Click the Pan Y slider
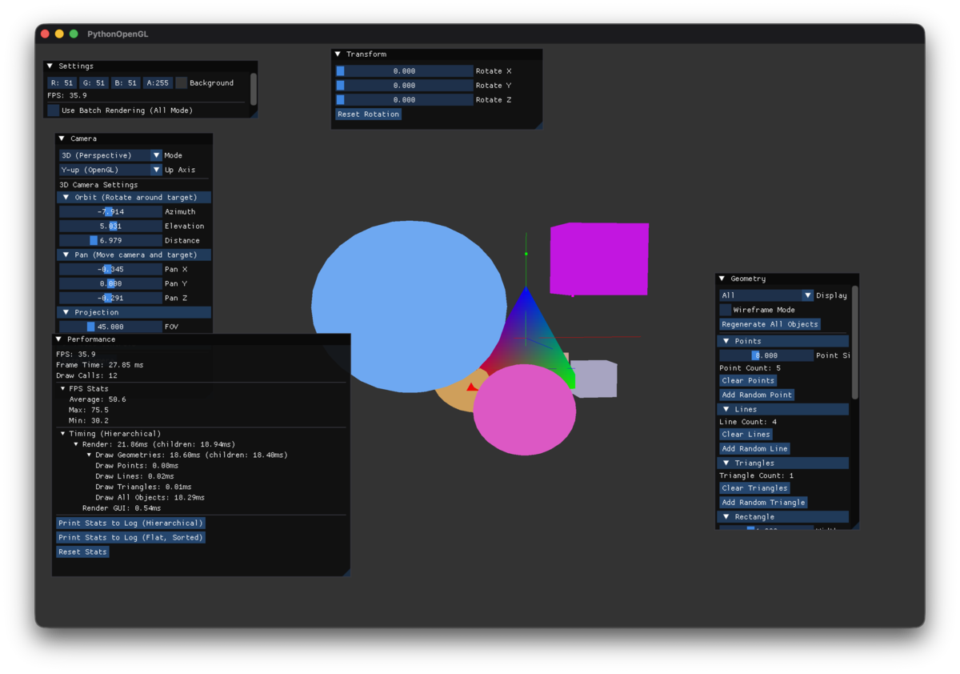The height and width of the screenshot is (674, 960). click(110, 283)
